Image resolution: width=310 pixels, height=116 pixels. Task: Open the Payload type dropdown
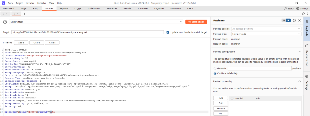pyautogui.click(x=266, y=34)
